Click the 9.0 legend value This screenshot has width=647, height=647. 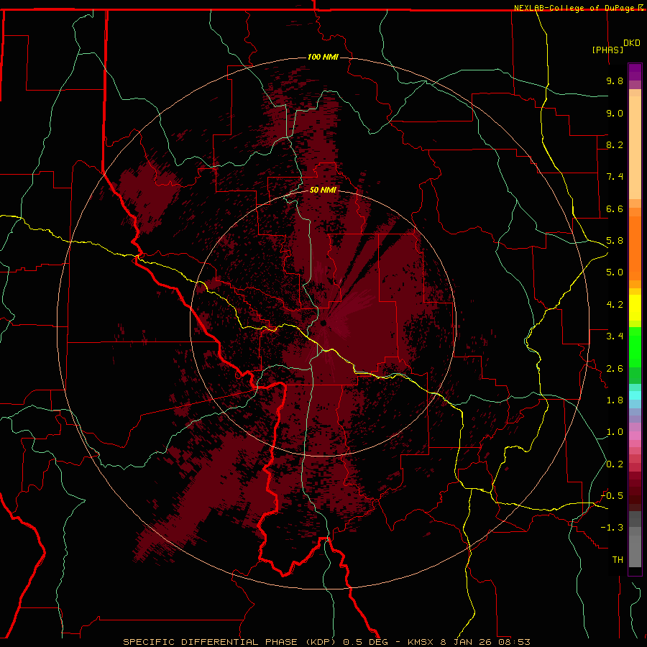pos(615,113)
